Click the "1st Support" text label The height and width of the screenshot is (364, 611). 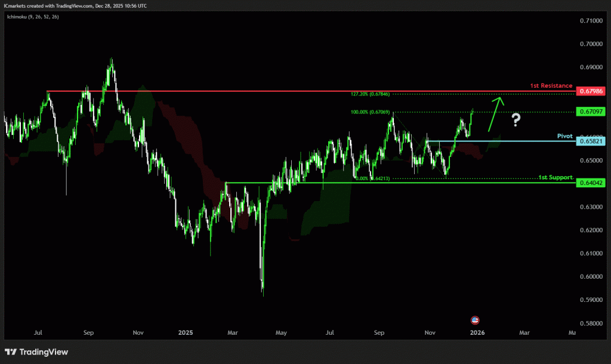coord(555,178)
